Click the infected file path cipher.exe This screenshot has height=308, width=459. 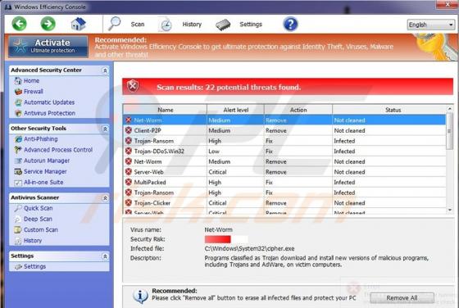pos(249,249)
